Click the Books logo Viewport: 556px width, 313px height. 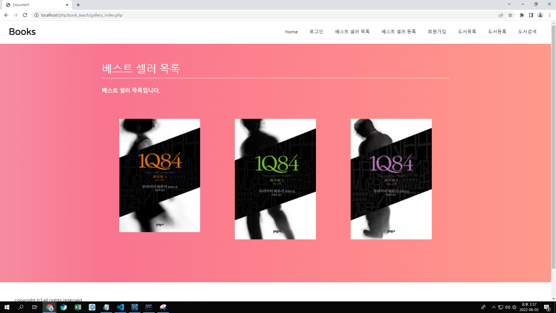click(x=22, y=32)
